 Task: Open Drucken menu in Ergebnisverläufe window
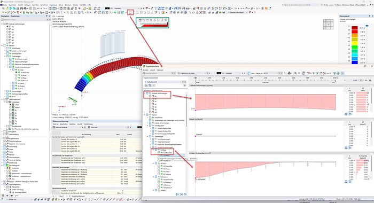[x=145, y=70]
